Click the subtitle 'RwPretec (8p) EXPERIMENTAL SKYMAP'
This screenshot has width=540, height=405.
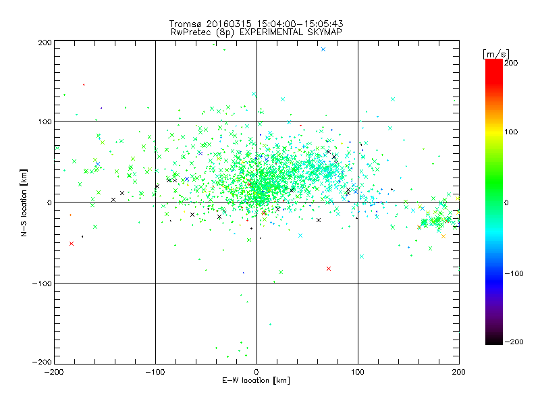tap(256, 32)
